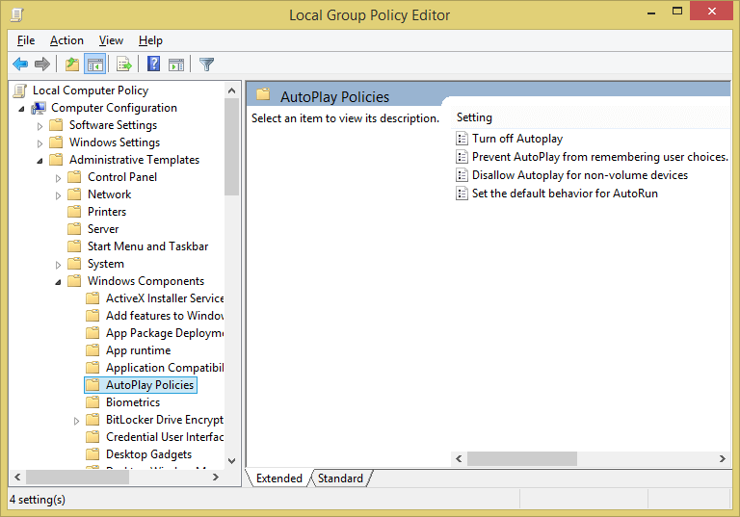
Task: Select the Turn off Autoplay setting
Action: [x=517, y=139]
